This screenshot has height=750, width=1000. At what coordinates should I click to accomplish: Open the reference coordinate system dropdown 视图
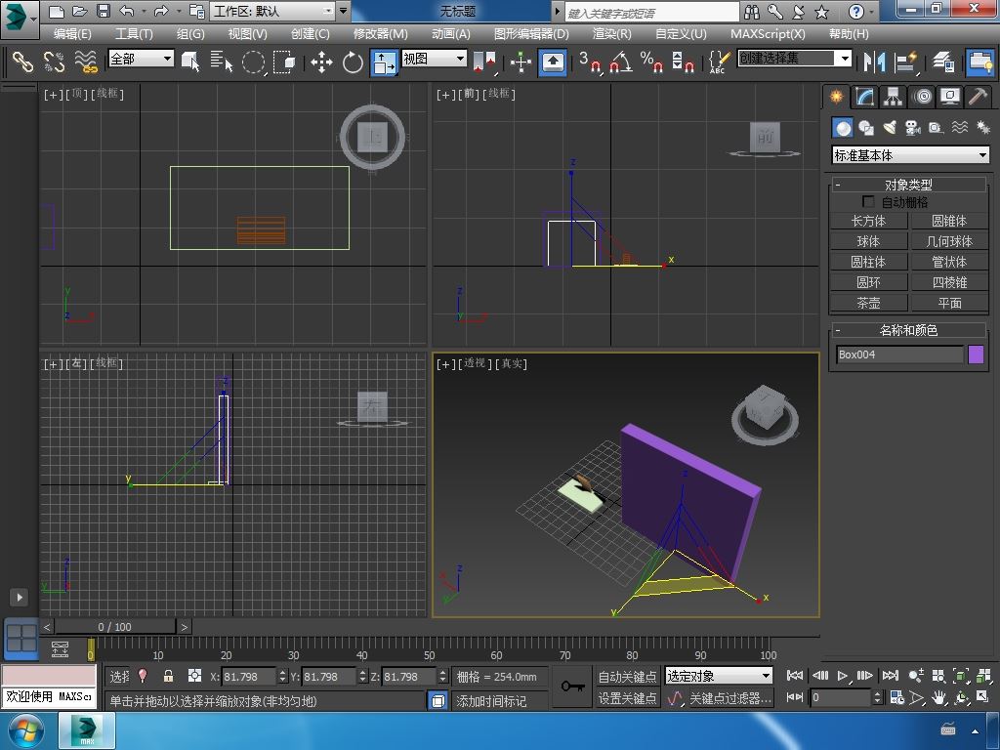pos(434,59)
